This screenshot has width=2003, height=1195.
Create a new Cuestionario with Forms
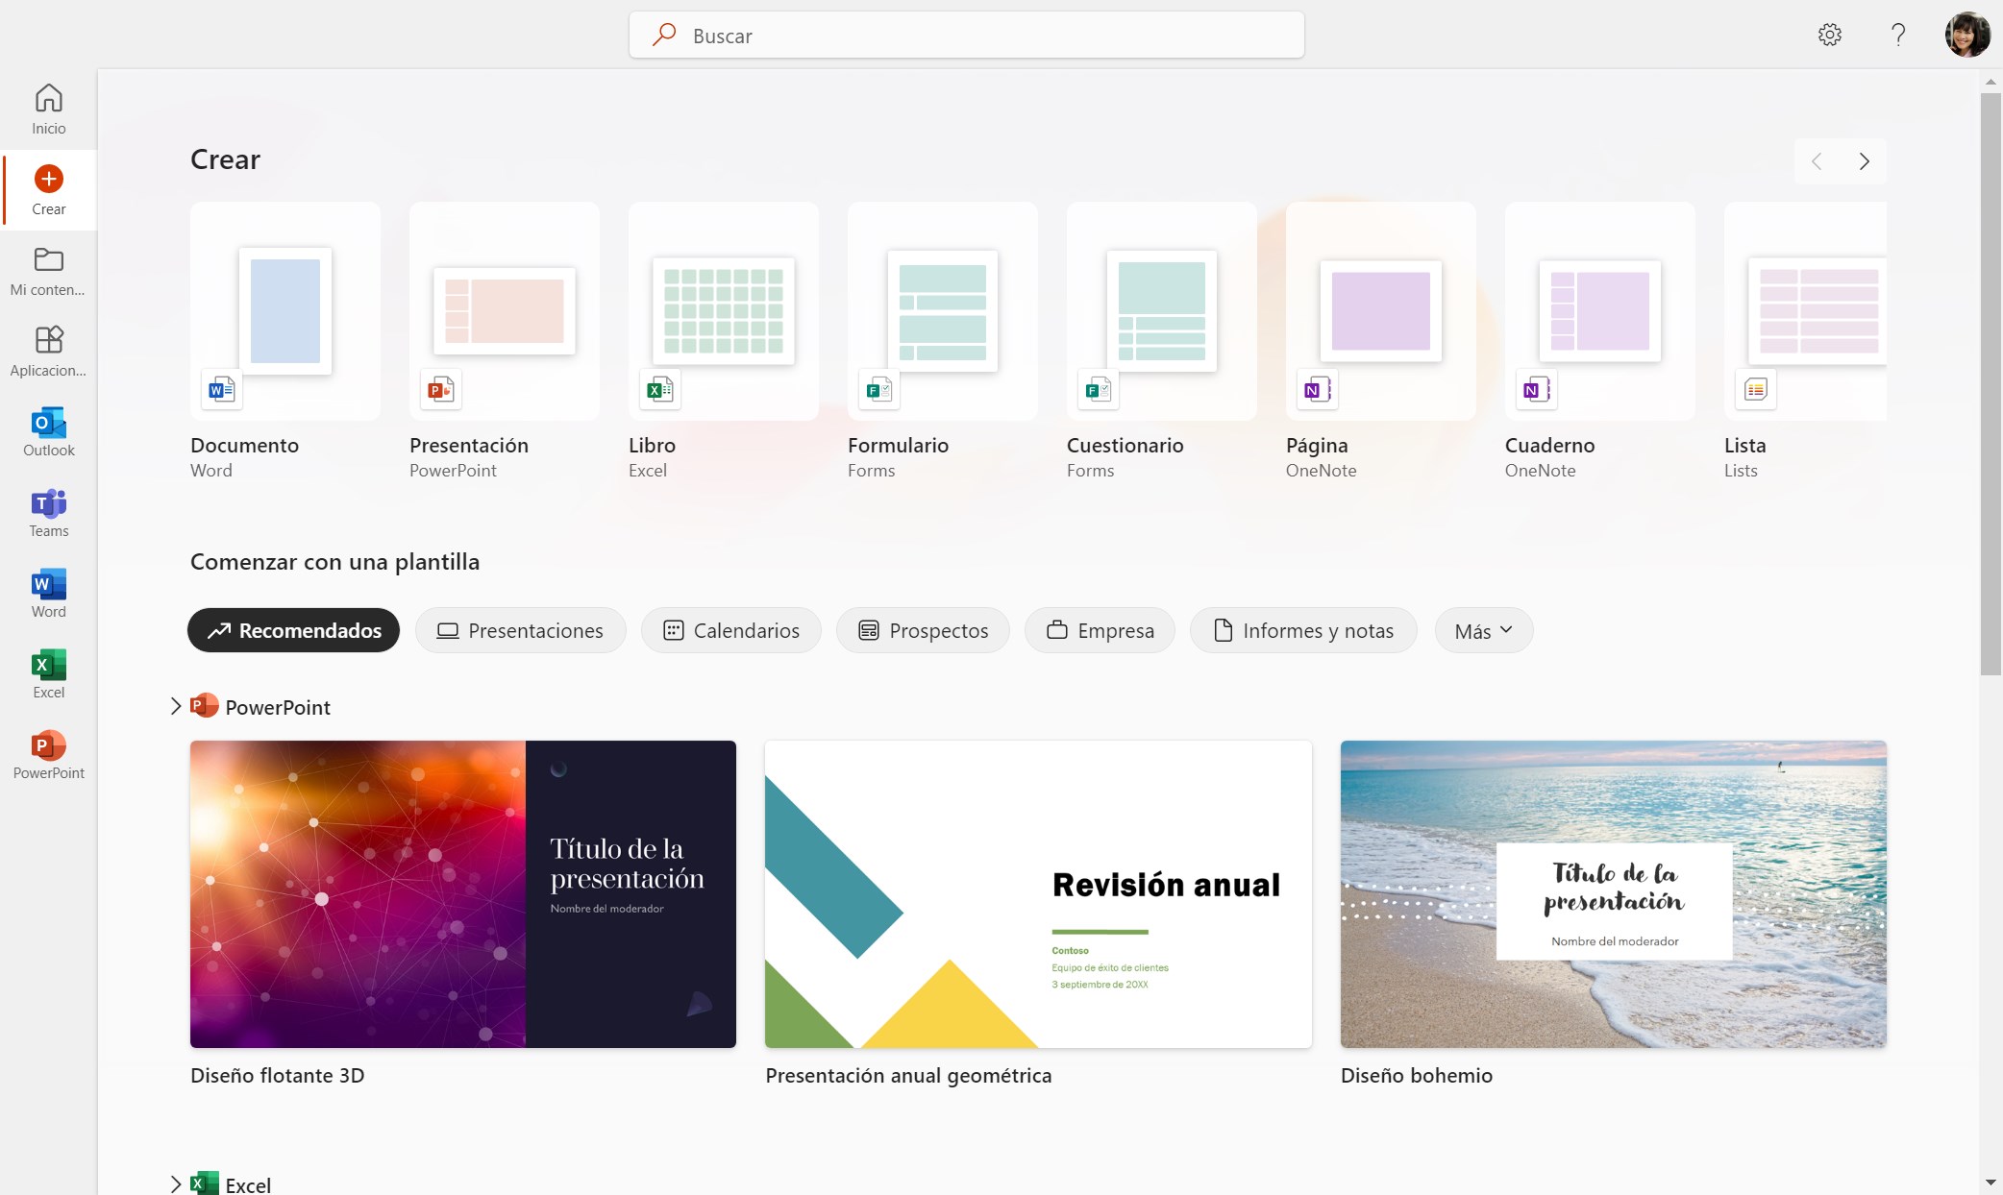(x=1161, y=311)
